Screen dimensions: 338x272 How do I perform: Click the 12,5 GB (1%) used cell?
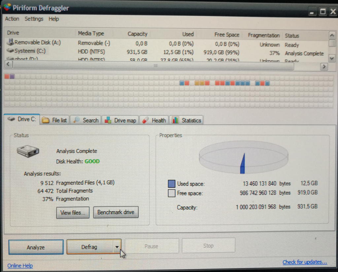click(178, 52)
